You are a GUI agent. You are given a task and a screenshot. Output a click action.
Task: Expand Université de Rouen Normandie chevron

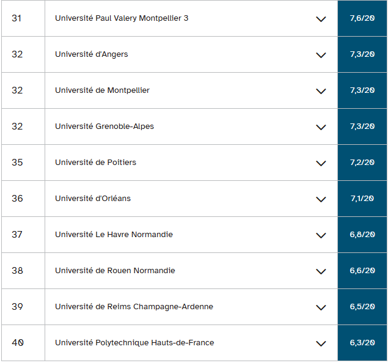pyautogui.click(x=321, y=271)
